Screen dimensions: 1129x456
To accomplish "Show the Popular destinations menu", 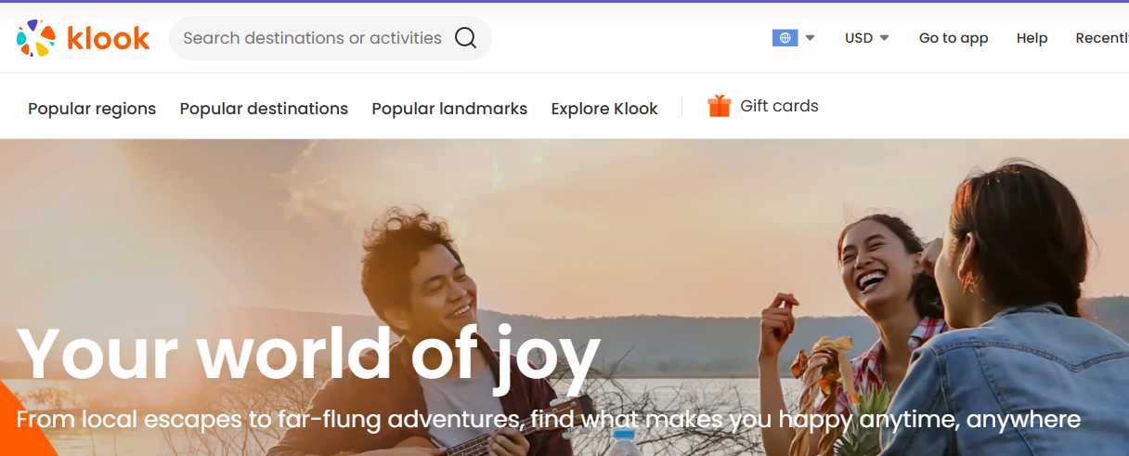I will pyautogui.click(x=264, y=109).
